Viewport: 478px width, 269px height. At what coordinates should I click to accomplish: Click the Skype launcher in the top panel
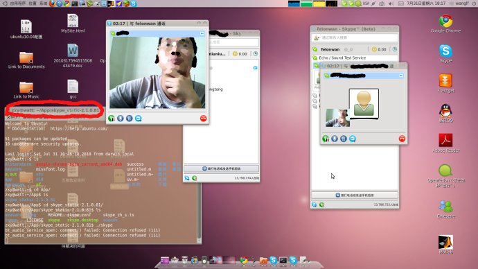click(134, 3)
